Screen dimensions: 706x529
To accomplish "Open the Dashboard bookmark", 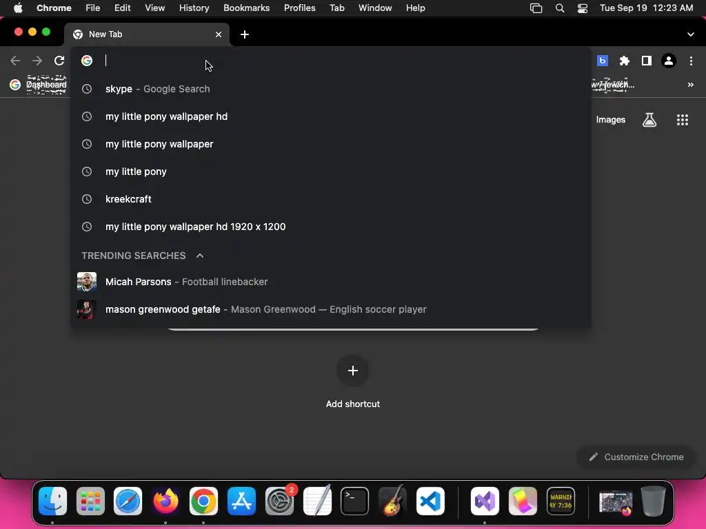I will point(39,85).
